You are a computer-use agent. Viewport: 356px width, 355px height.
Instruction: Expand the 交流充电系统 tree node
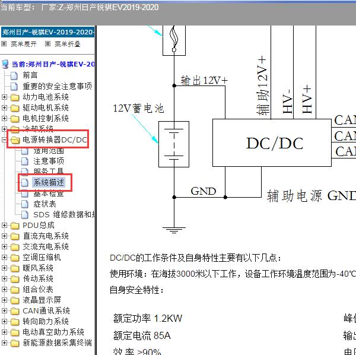(x=4, y=247)
